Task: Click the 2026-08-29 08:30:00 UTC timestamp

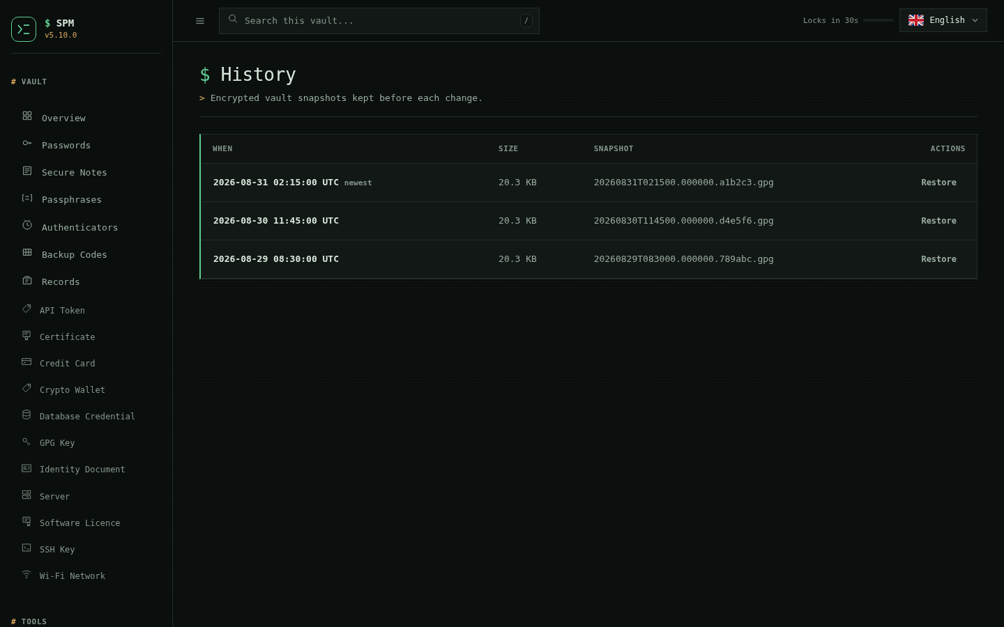Action: tap(276, 259)
